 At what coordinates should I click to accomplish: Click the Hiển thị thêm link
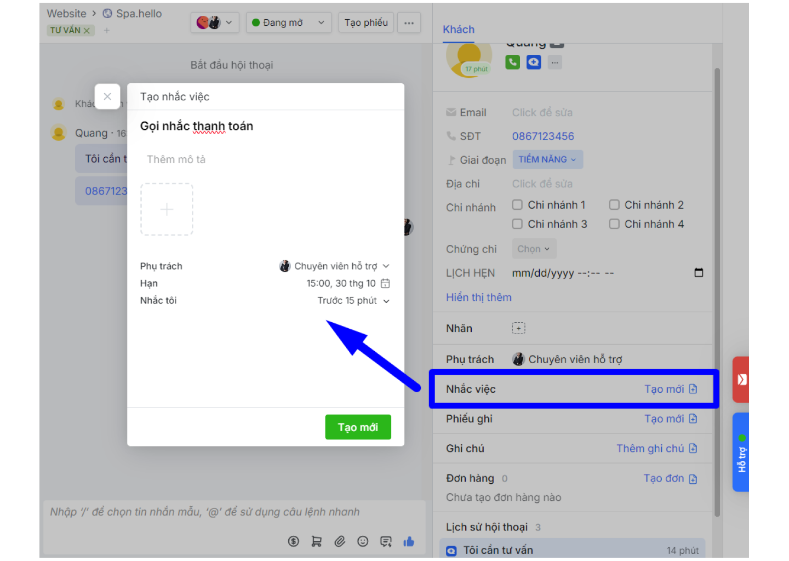coord(478,297)
